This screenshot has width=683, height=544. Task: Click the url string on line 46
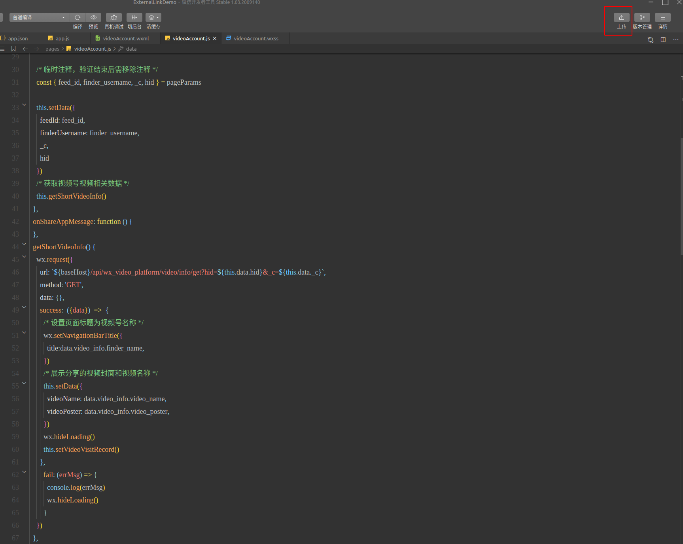(188, 272)
